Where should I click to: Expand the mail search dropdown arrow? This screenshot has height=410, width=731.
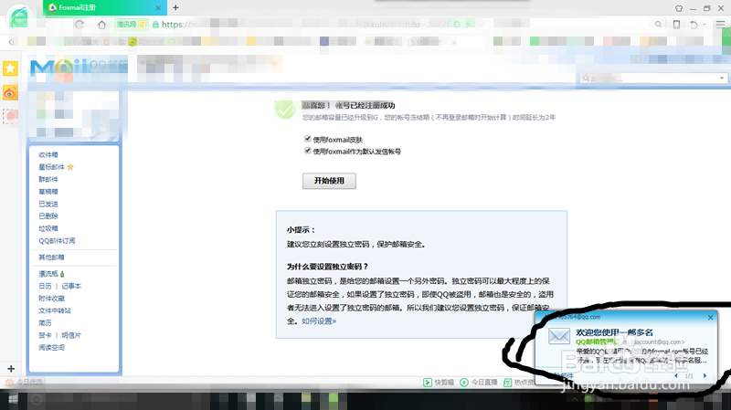722,78
